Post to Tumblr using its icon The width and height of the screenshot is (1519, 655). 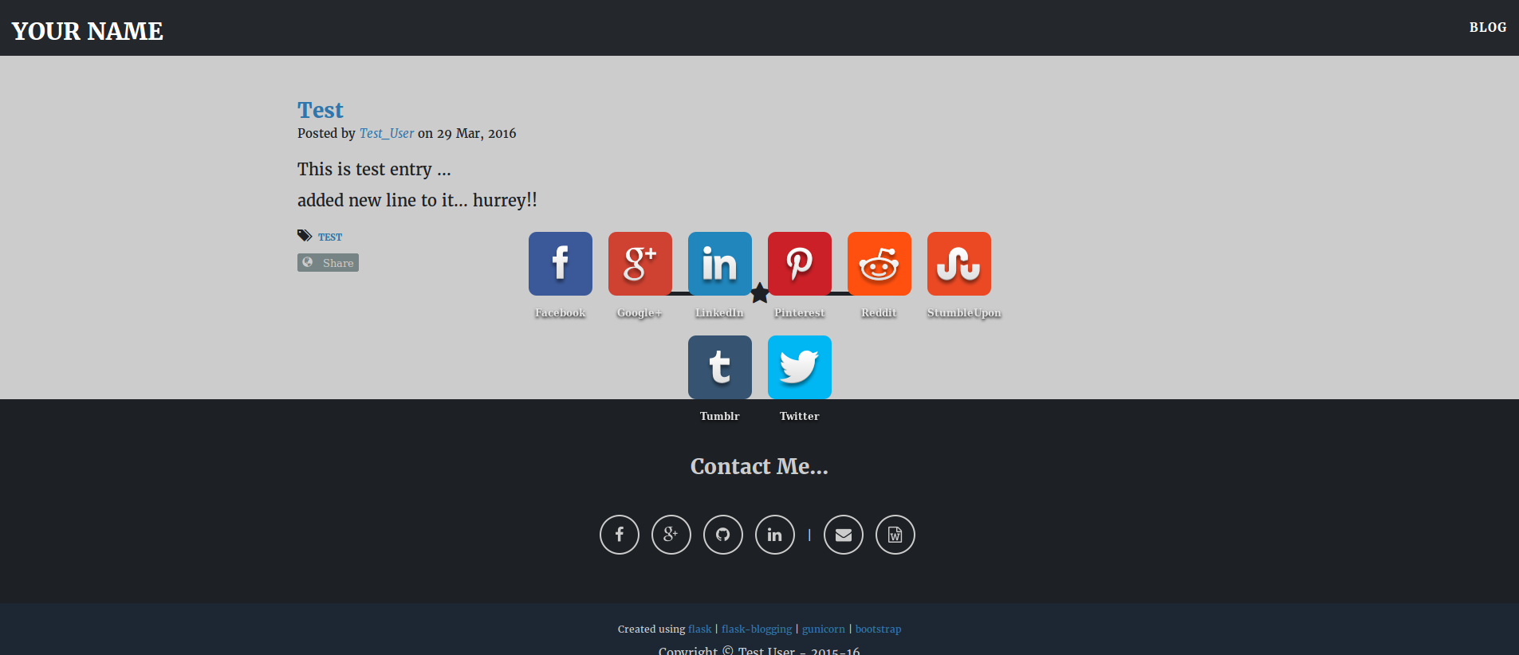[719, 367]
